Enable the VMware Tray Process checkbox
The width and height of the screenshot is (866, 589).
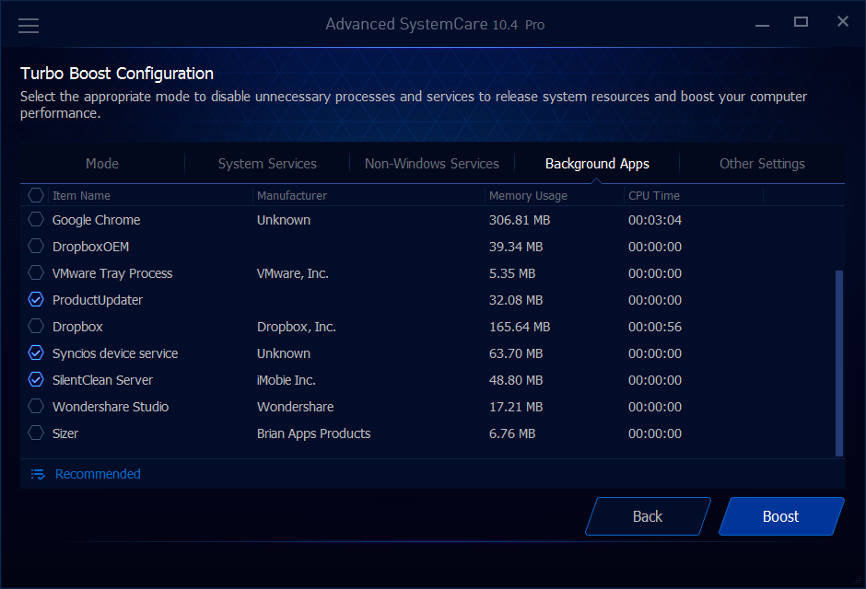click(x=36, y=272)
